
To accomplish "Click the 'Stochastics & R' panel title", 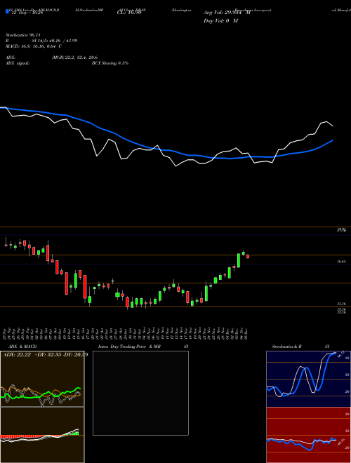I will click(x=286, y=347).
